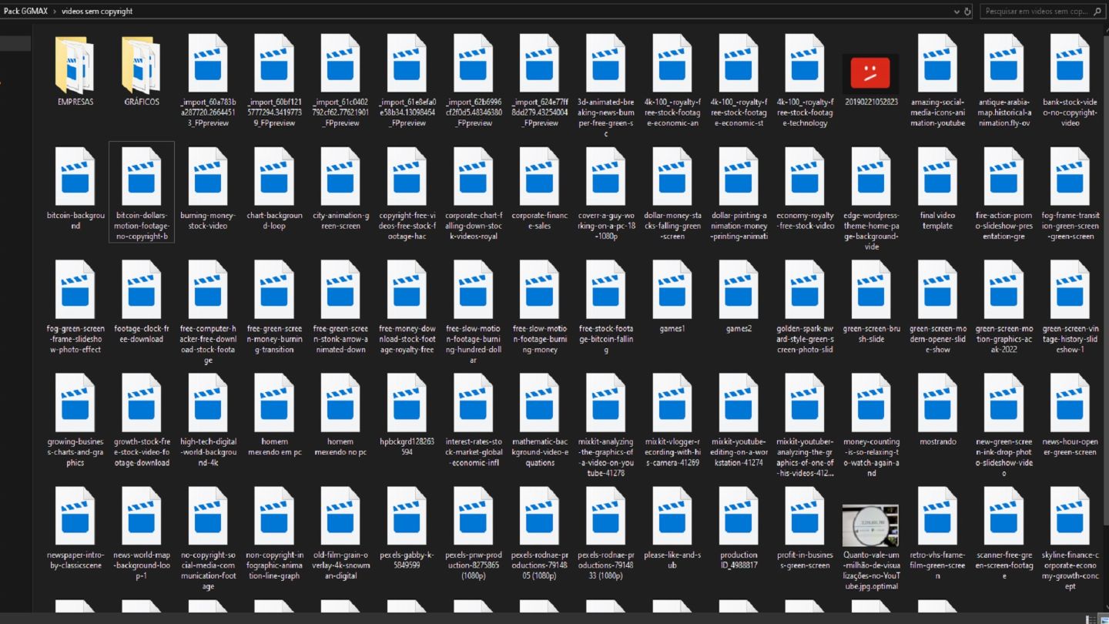
Task: Select the footage-clock-free-download file
Action: click(x=141, y=302)
